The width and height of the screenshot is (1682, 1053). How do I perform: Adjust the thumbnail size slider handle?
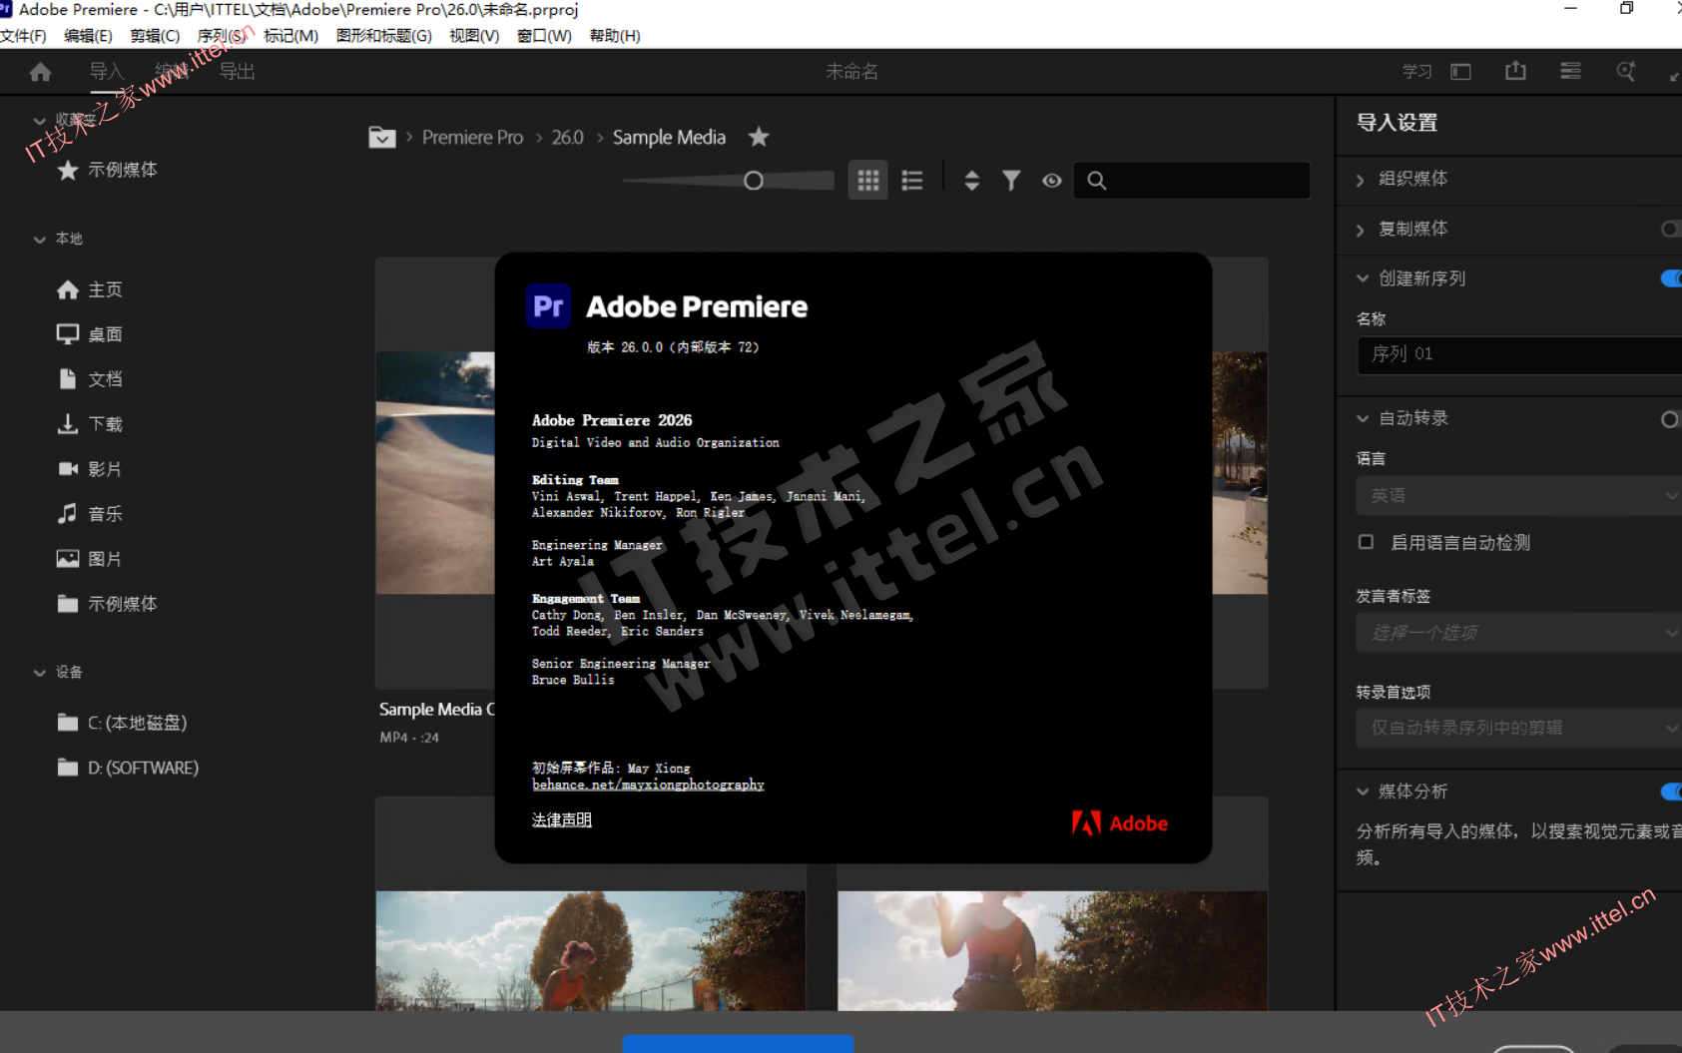point(754,181)
